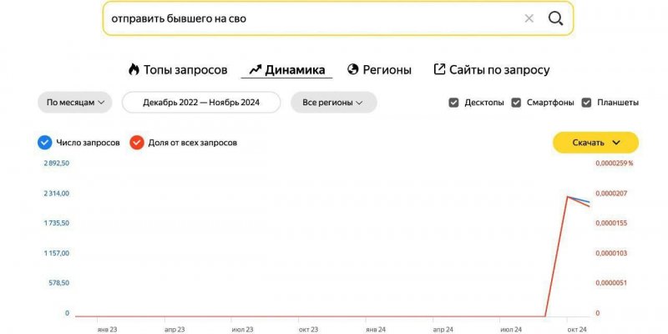Click the magnifying glass search icon
Screen dimensions: 668x334
(555, 18)
